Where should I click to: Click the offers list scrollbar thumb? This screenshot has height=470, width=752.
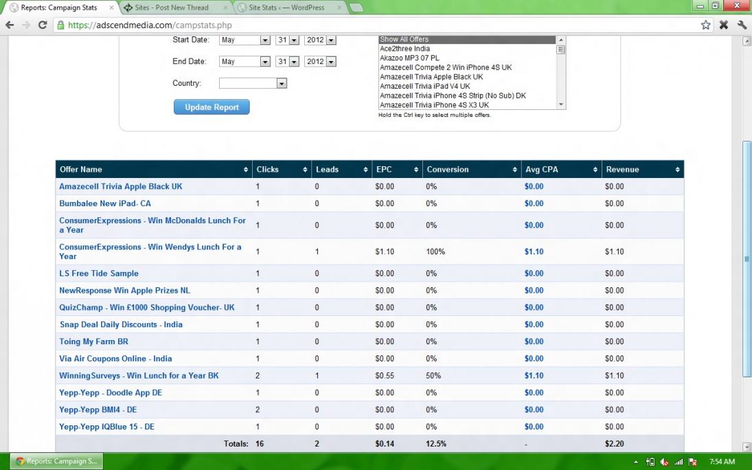coord(560,49)
